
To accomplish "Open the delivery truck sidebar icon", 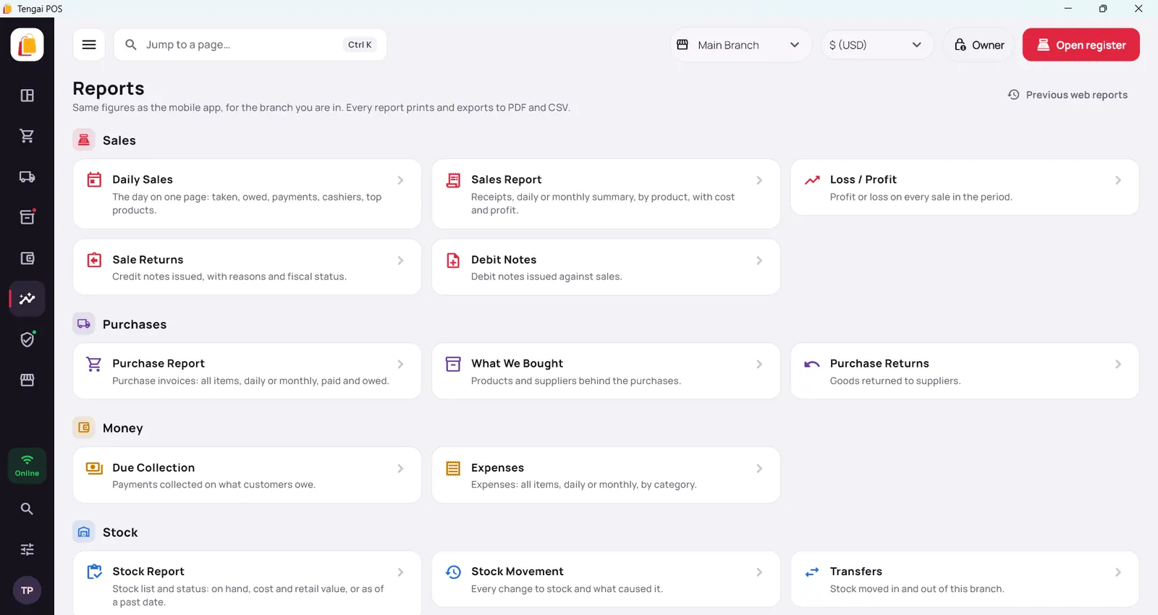I will click(x=27, y=177).
